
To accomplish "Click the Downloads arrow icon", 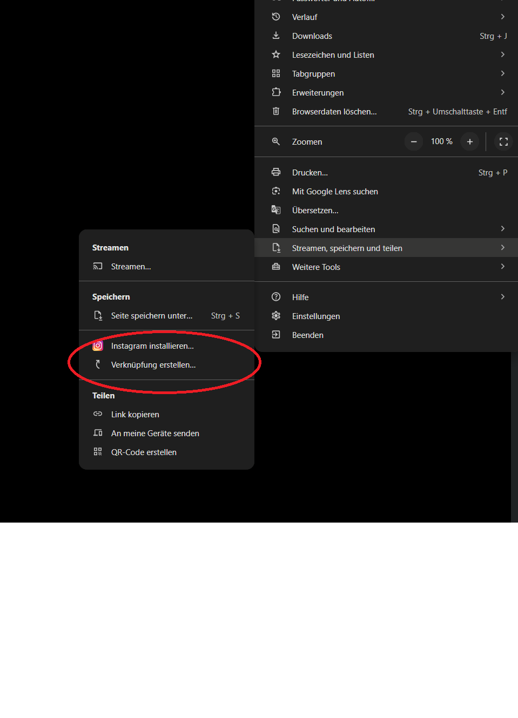I will click(276, 36).
